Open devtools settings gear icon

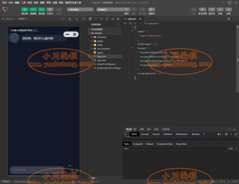click(x=226, y=134)
